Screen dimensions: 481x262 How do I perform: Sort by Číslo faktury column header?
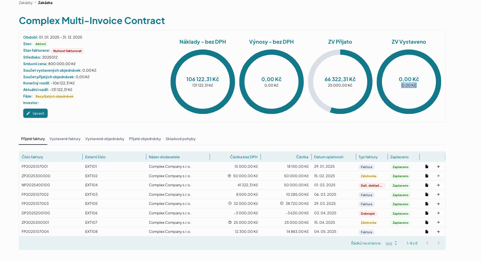[32, 157]
